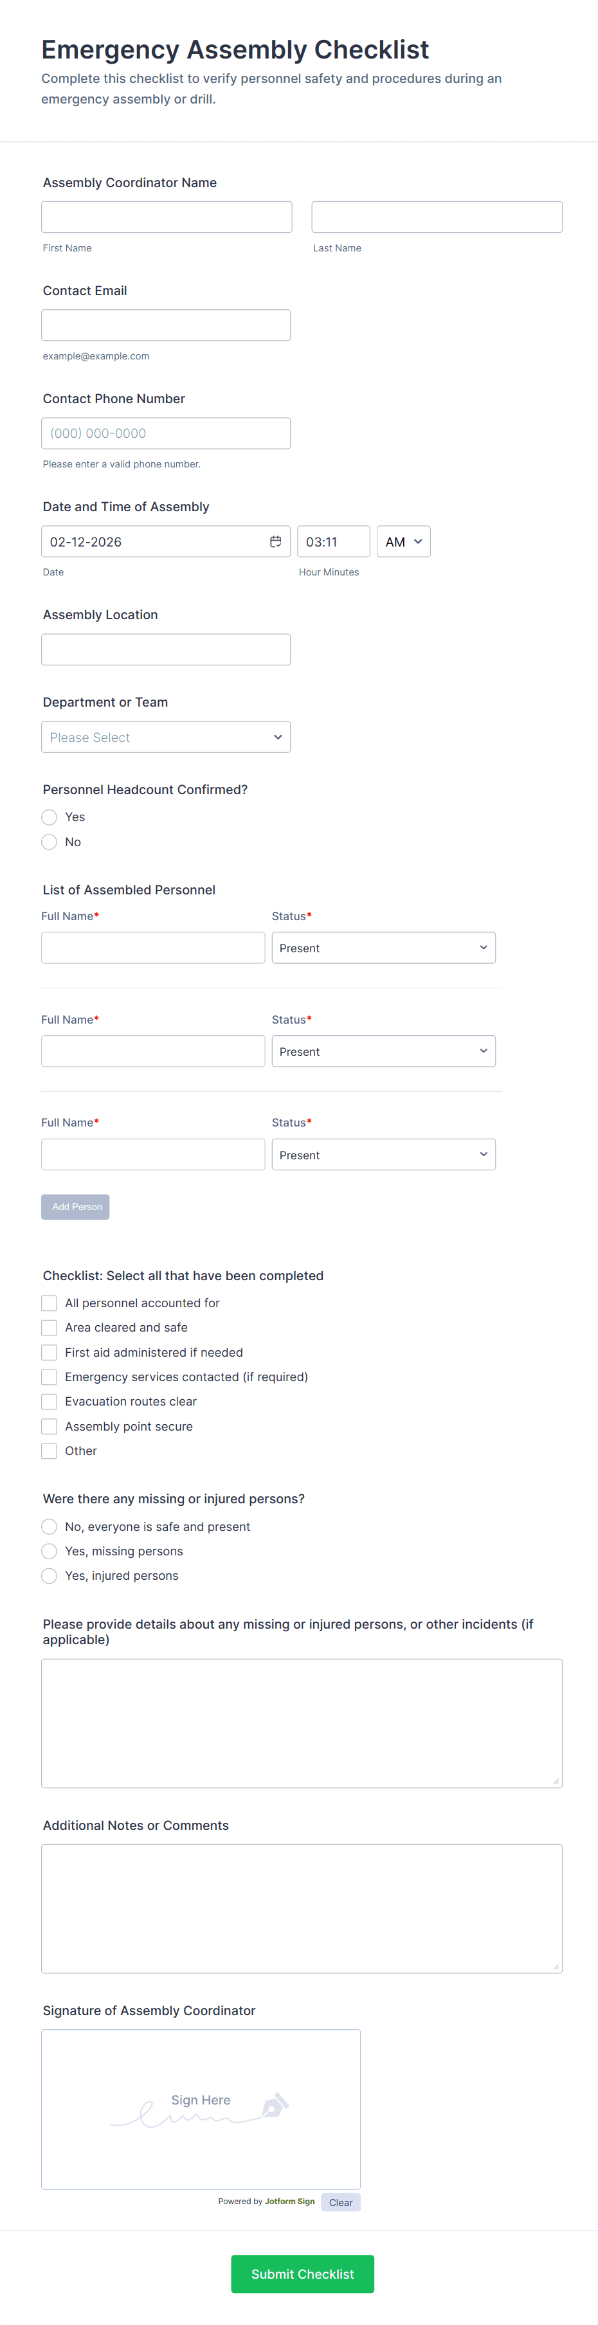Select Yes for headcount confirmed
This screenshot has height=2325, width=598.
tap(50, 818)
